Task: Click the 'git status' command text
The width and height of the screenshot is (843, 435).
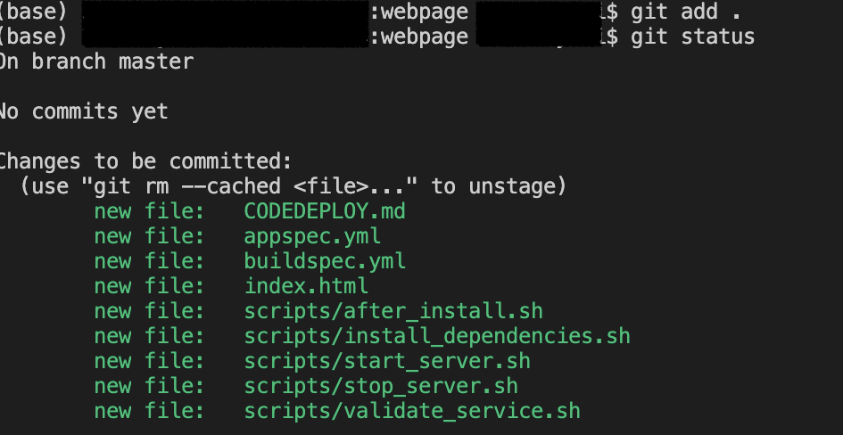Action: [x=692, y=37]
